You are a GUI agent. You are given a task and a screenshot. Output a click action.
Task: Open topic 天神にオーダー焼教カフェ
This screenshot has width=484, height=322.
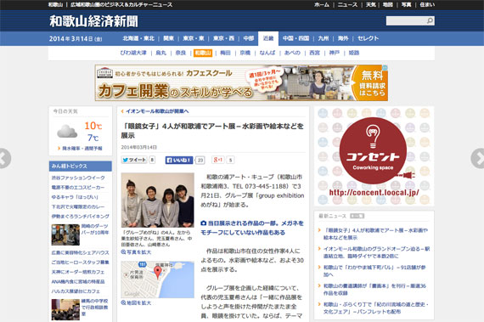(x=78, y=272)
